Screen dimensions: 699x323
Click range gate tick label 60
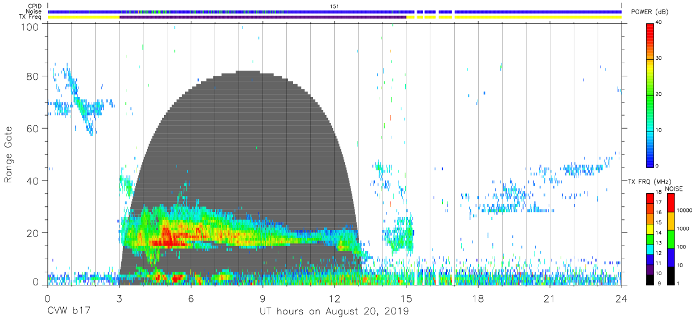click(x=34, y=129)
